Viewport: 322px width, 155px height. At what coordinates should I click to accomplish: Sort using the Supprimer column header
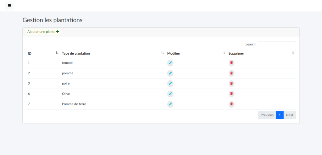click(x=236, y=53)
